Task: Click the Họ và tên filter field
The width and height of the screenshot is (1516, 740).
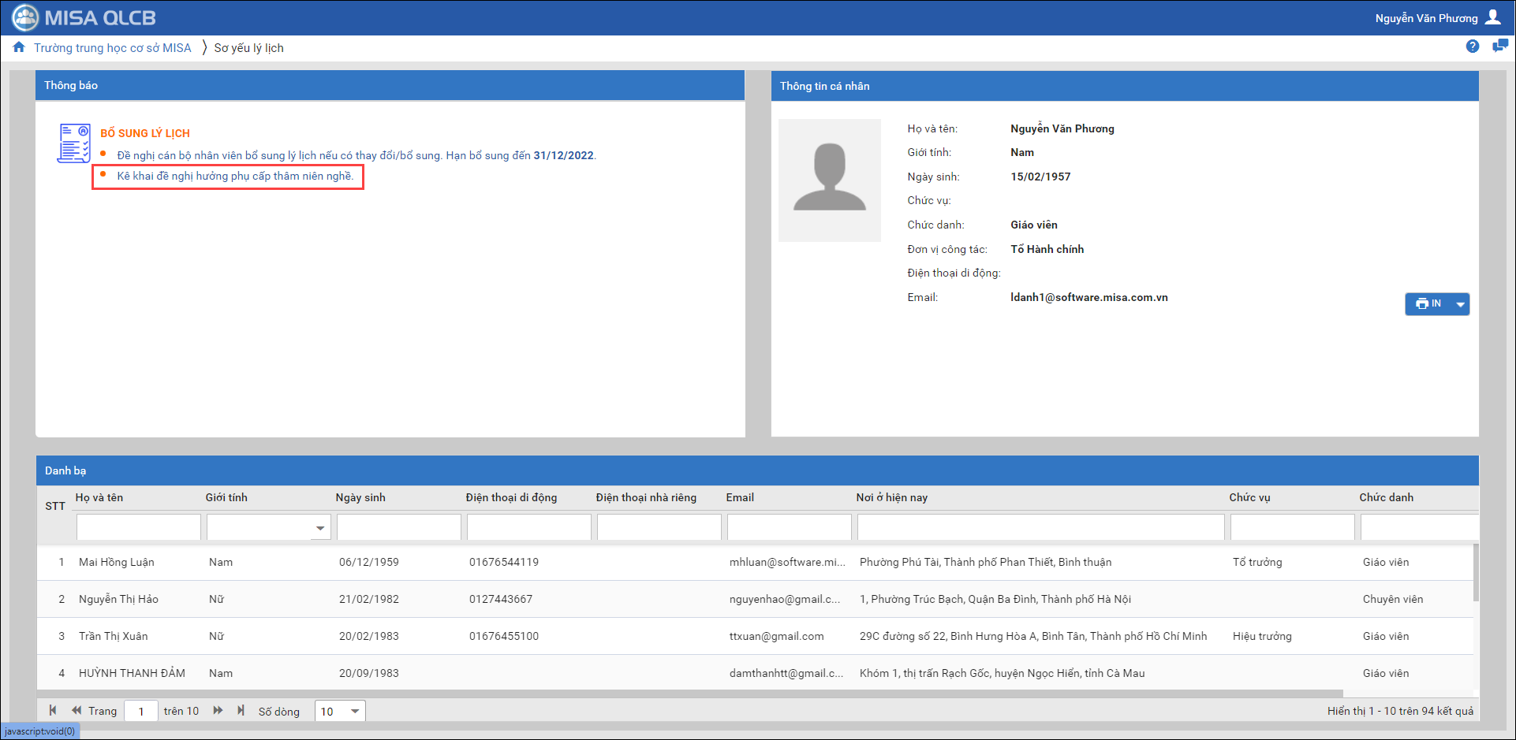Action: [x=138, y=527]
